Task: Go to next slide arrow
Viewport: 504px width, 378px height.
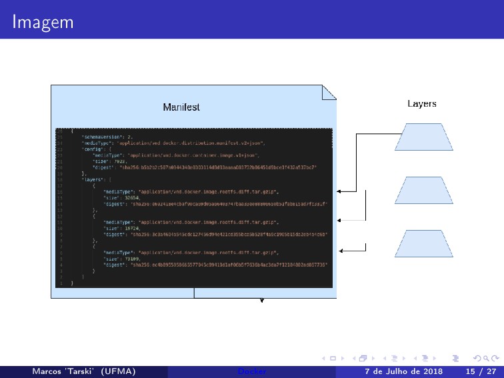Action: [x=343, y=358]
